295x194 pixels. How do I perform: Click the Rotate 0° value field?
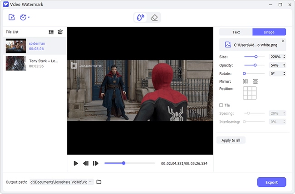pyautogui.click(x=275, y=74)
